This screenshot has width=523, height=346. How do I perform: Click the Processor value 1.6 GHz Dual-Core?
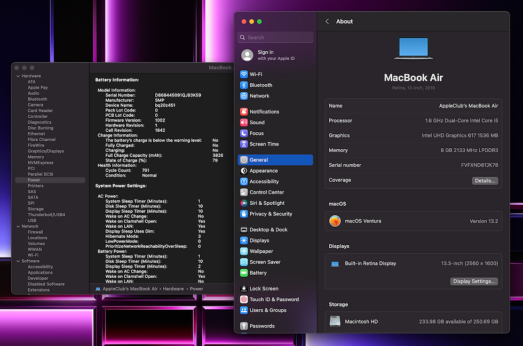click(461, 120)
